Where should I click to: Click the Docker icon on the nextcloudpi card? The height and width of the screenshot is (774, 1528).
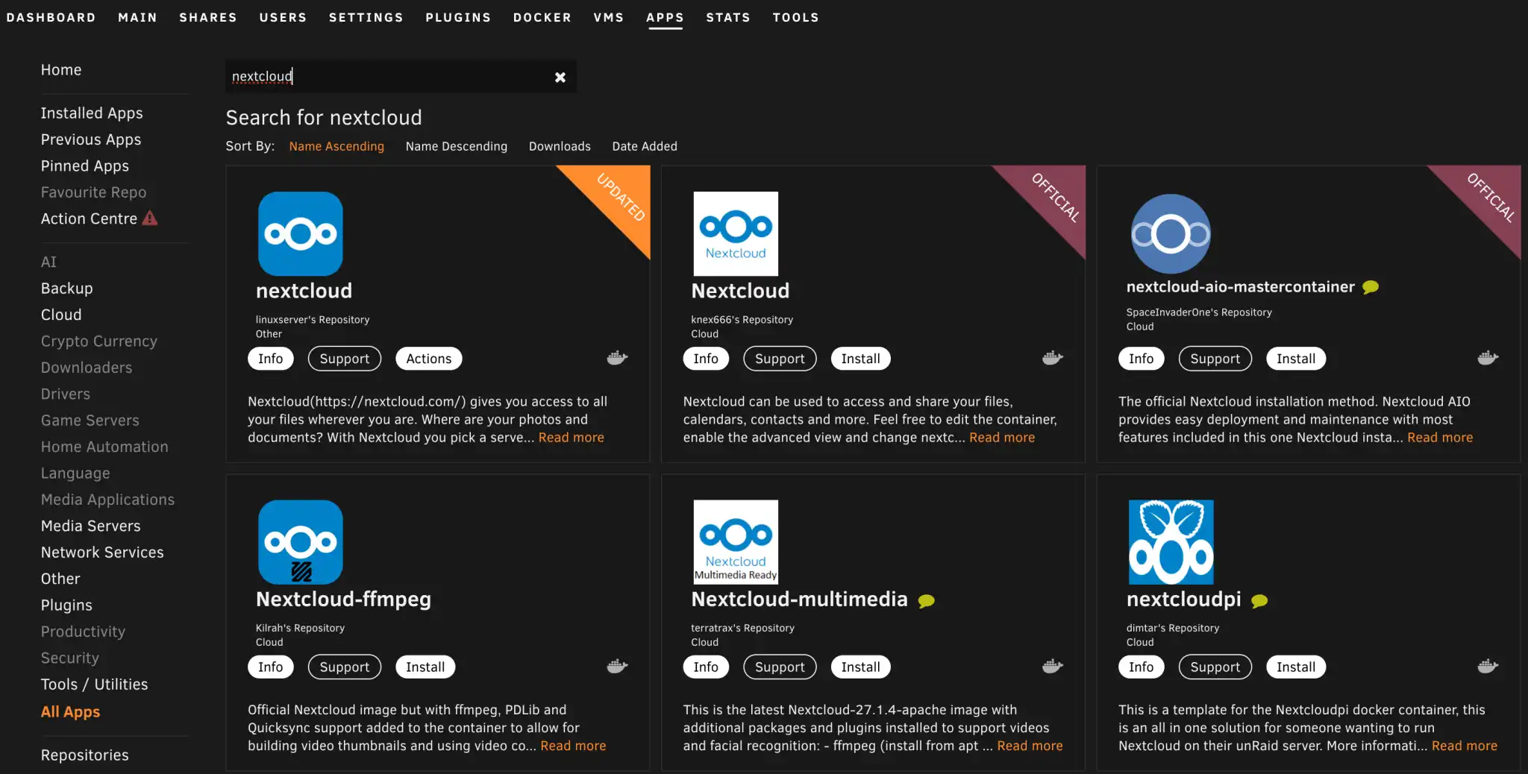point(1487,666)
